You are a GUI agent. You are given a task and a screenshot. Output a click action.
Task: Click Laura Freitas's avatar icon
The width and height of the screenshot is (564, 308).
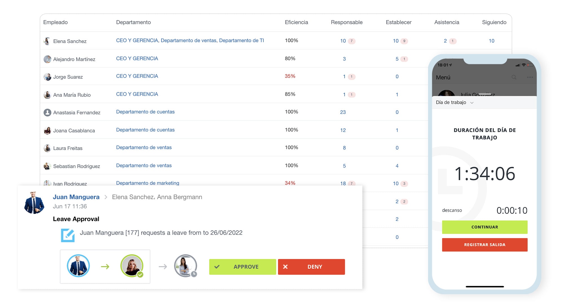pos(47,148)
